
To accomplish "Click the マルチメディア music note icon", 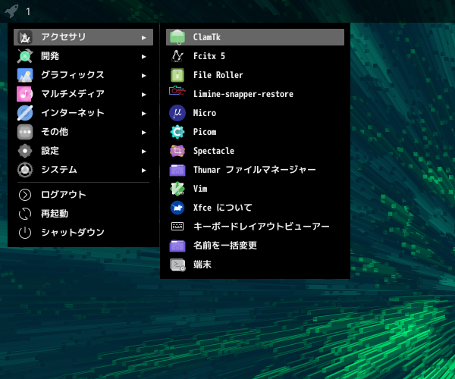I will point(25,94).
